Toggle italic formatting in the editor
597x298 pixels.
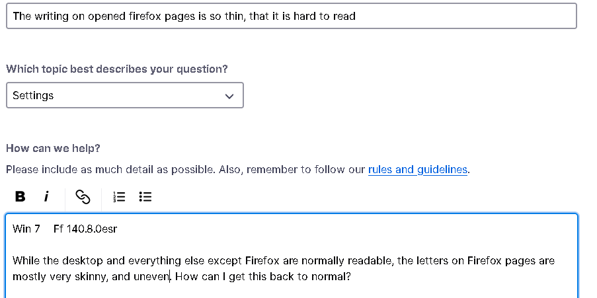46,196
